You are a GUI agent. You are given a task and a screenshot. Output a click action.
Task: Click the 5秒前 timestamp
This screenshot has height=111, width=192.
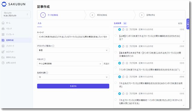pyautogui.click(x=182, y=94)
